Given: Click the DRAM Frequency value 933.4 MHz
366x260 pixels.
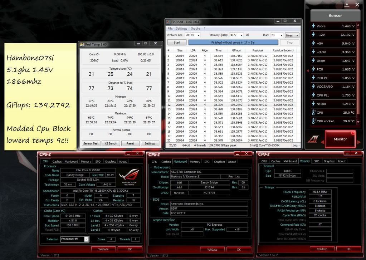Looking at the screenshot, I should [320, 192].
